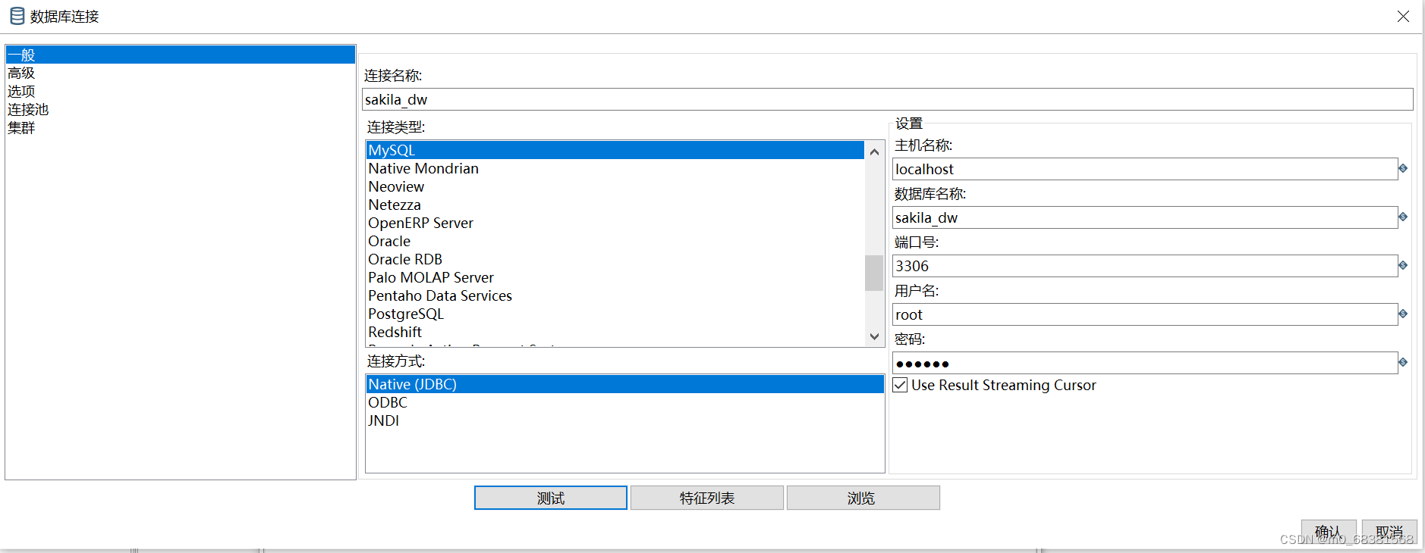Image resolution: width=1425 pixels, height=553 pixels.
Task: Click the port number field showing 3306
Action: point(1145,266)
